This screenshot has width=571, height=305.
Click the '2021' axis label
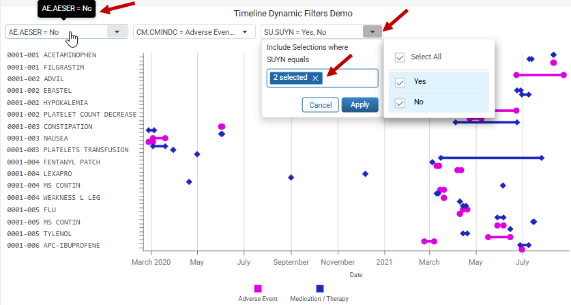[x=384, y=262]
